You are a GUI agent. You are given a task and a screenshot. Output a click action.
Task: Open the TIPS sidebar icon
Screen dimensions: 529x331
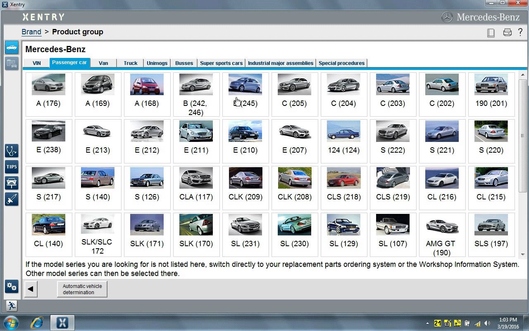[x=12, y=167]
